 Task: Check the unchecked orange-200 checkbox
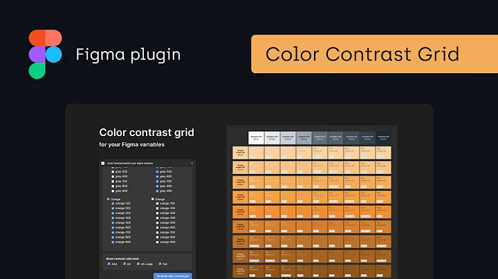pos(157,209)
